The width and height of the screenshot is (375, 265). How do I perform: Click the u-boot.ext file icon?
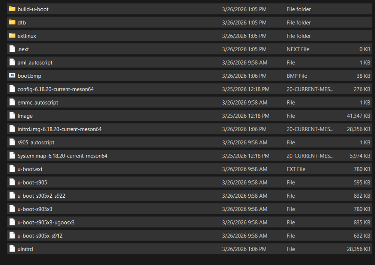(x=12, y=169)
